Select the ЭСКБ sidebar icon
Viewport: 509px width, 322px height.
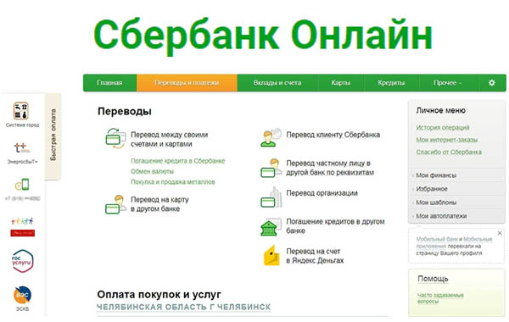tap(22, 295)
